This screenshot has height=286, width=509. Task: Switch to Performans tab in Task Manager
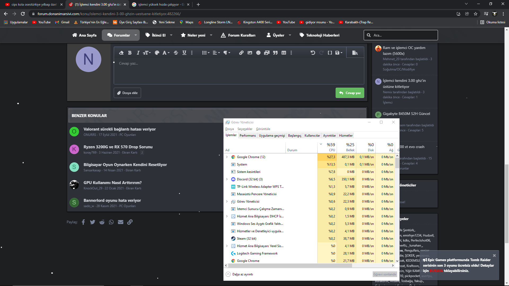[x=248, y=136]
